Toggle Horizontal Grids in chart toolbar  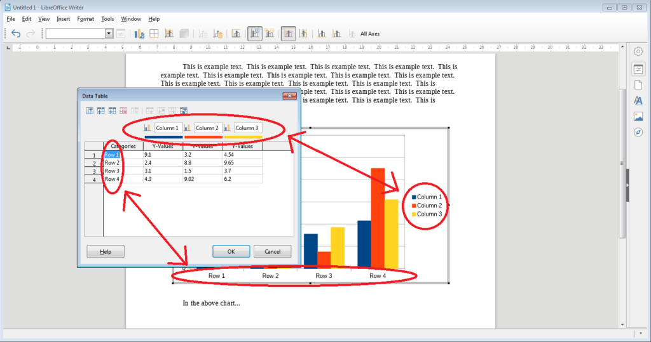pyautogui.click(x=288, y=34)
